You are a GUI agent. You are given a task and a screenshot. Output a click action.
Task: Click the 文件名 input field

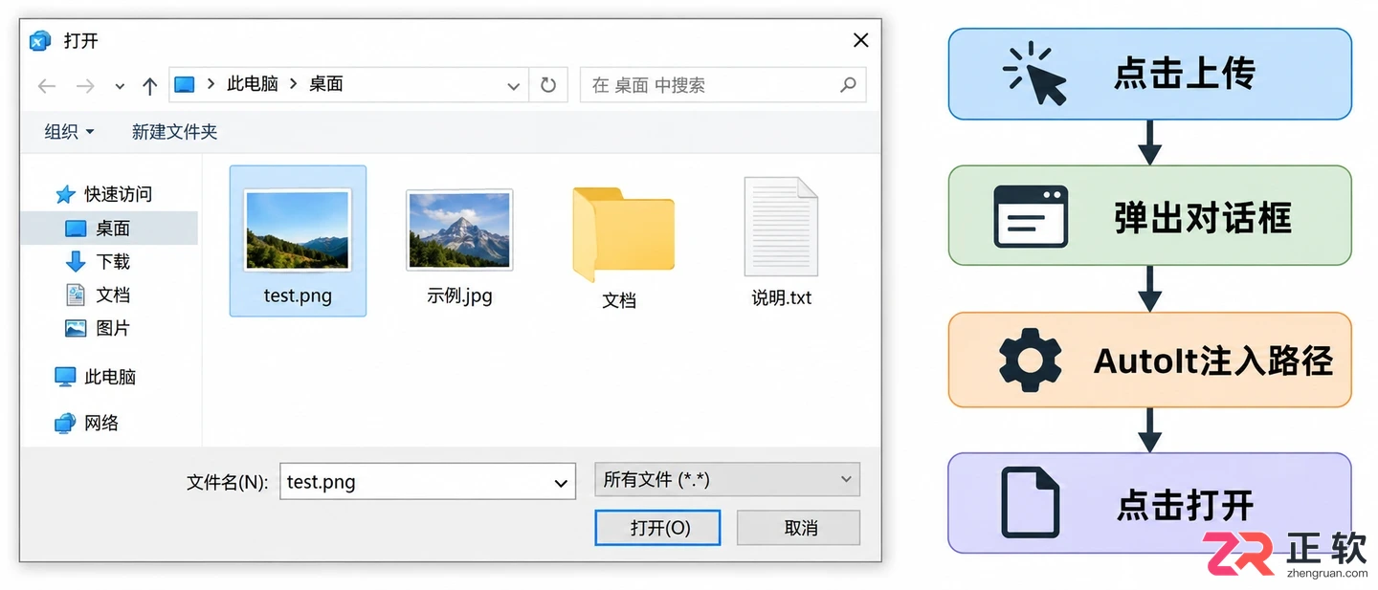coord(428,482)
